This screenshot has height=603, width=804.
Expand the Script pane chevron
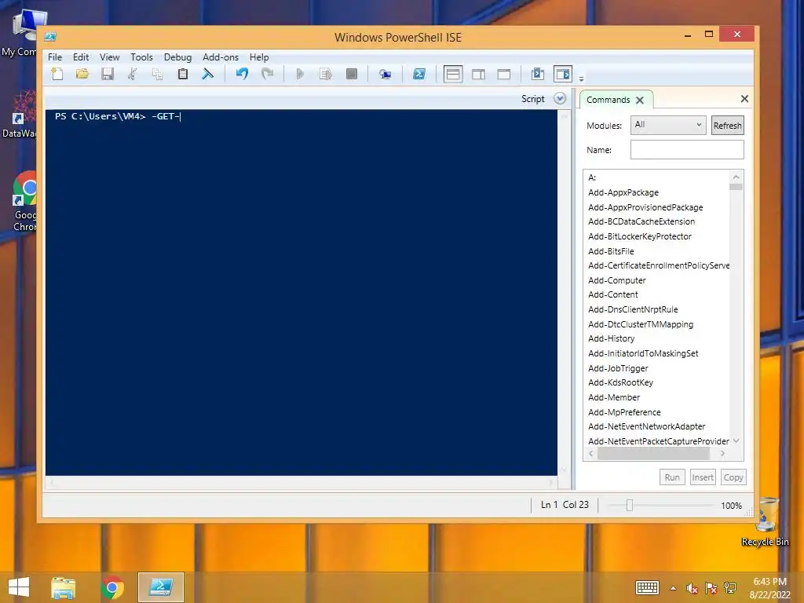(x=560, y=98)
